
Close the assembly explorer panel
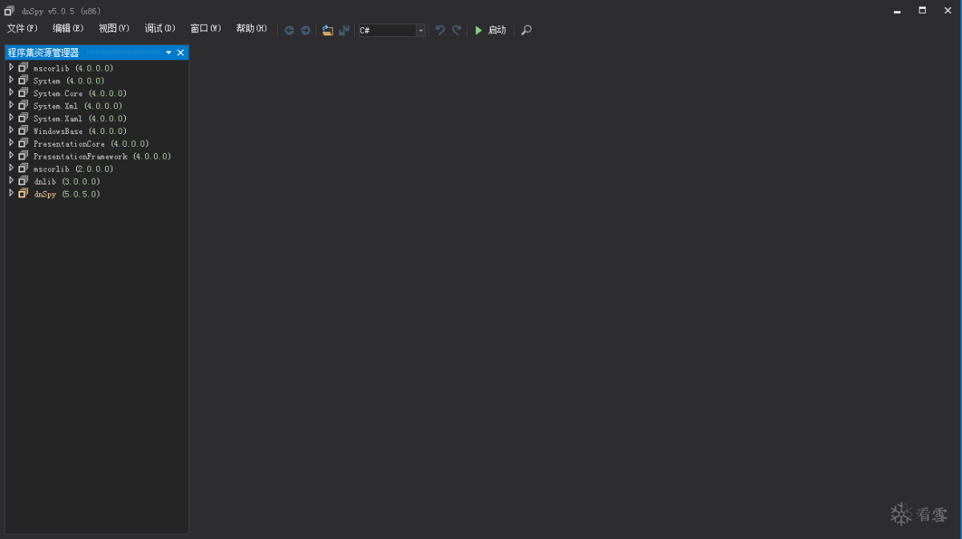click(180, 52)
